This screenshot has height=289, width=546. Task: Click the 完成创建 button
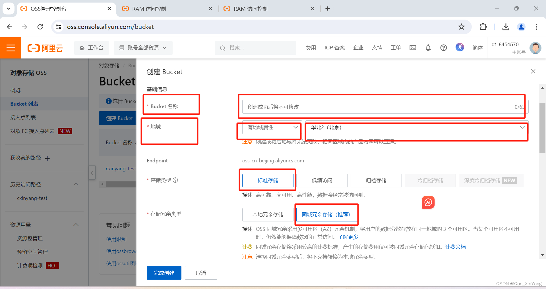coord(164,273)
